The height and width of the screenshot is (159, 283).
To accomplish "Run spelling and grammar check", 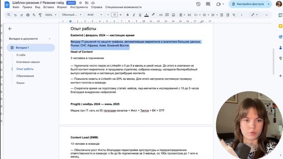I will coord(34,15).
